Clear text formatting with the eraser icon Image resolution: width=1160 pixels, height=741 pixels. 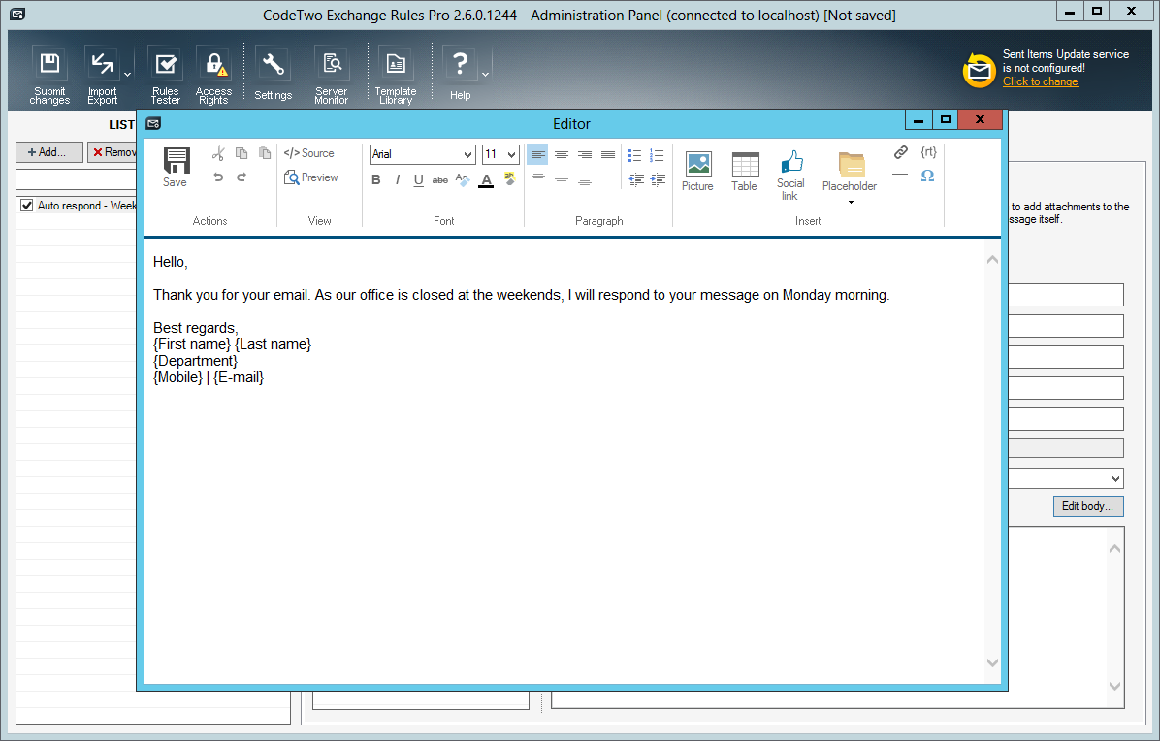[x=463, y=179]
